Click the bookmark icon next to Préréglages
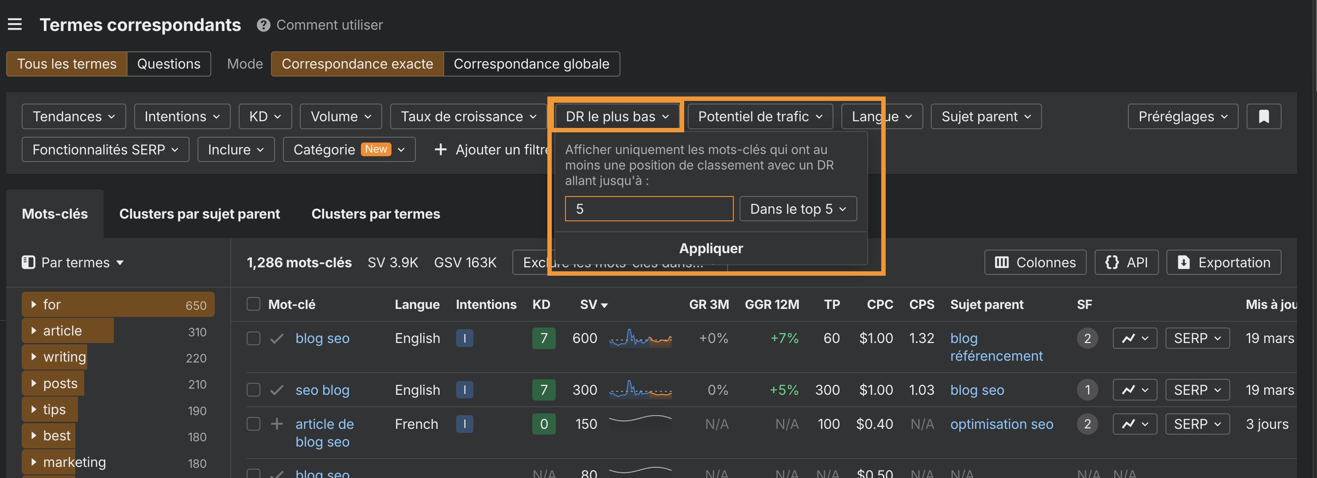The height and width of the screenshot is (478, 1317). [1263, 116]
